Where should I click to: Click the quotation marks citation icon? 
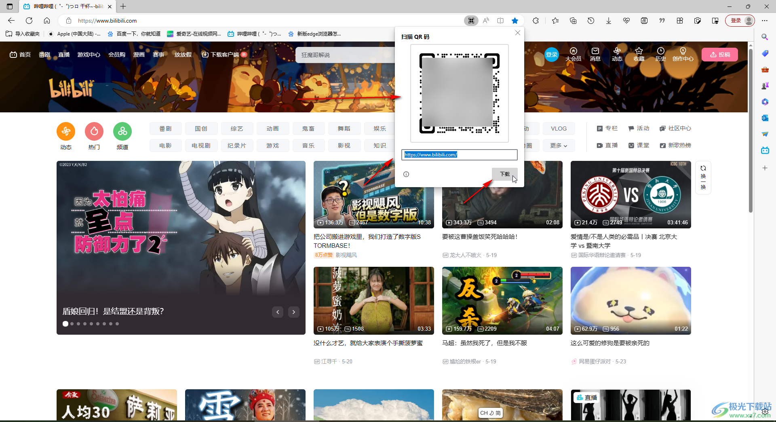[662, 21]
